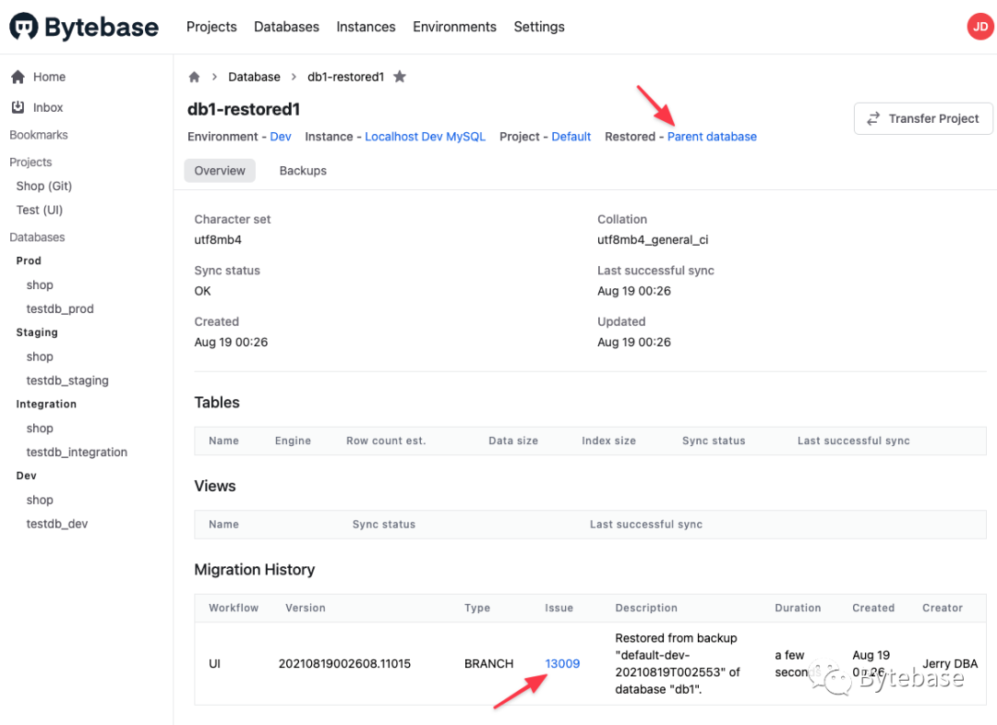The image size is (997, 725).
Task: Click the Transfer Project button
Action: point(923,118)
